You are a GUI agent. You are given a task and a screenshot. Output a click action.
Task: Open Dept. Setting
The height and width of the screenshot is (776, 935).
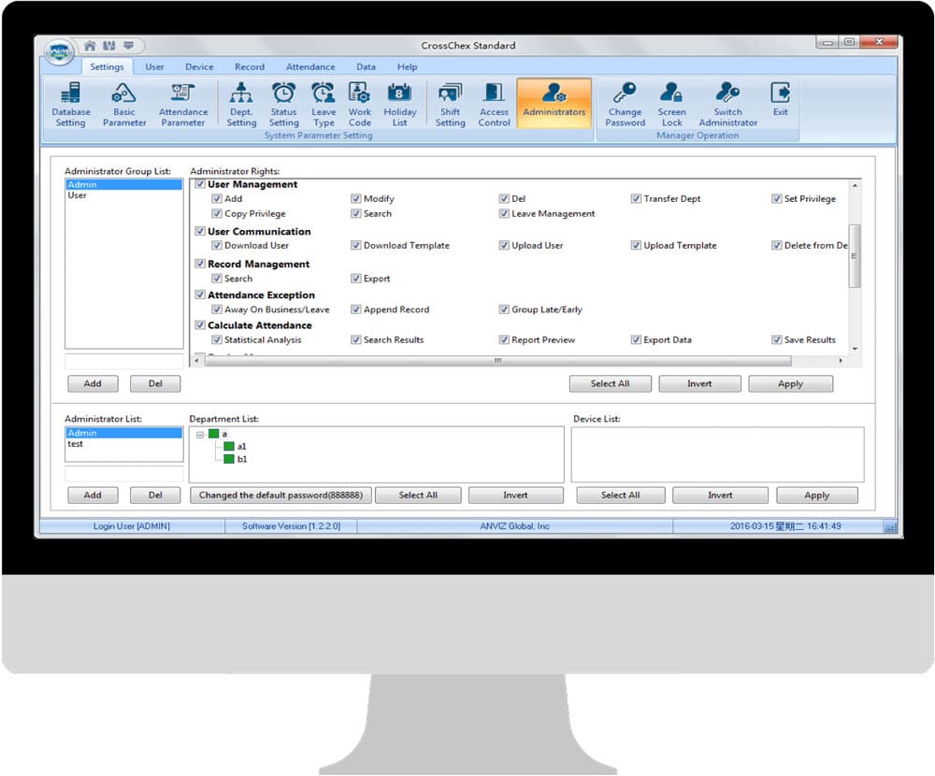(x=241, y=105)
